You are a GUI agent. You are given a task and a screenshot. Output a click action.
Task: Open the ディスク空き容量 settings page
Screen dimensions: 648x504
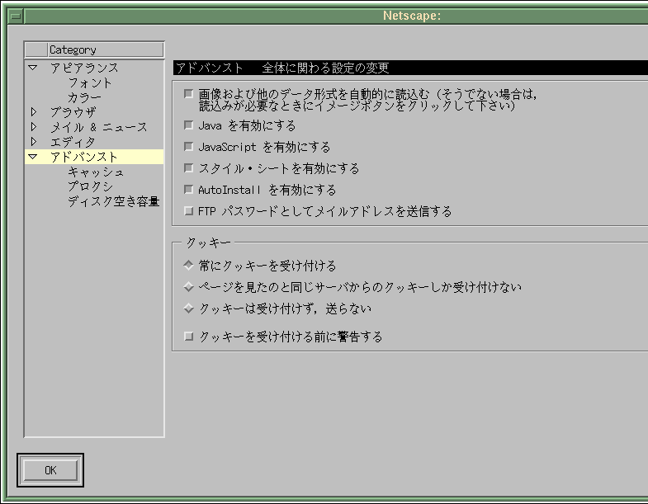point(114,201)
